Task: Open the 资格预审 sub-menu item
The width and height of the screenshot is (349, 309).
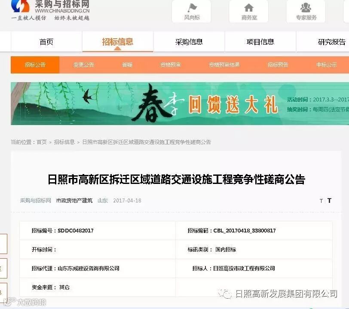Action: (171, 65)
